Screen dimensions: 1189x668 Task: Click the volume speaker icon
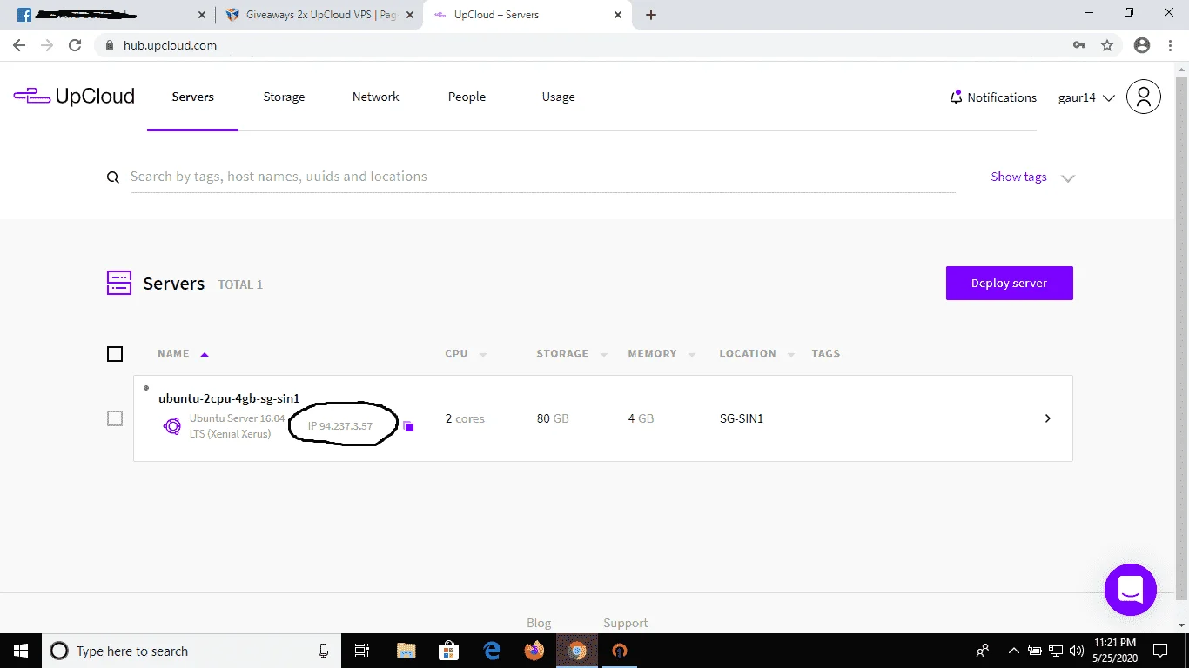1076,651
